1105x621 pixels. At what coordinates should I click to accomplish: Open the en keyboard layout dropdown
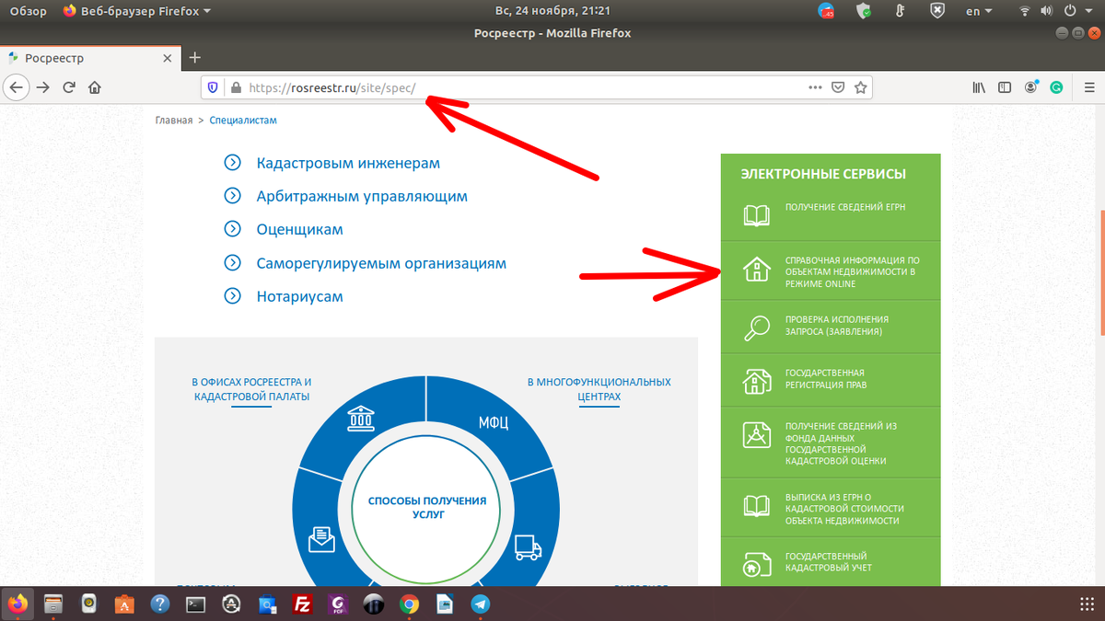point(978,11)
